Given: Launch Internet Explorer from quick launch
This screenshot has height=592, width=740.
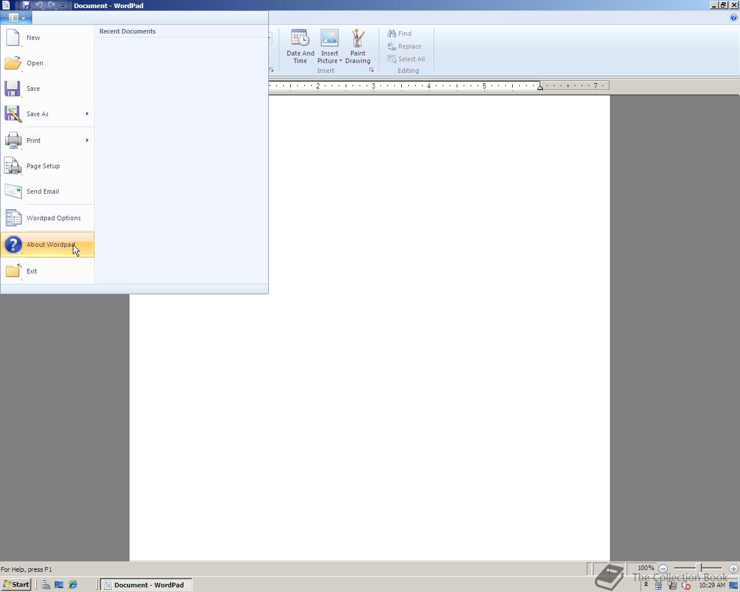Looking at the screenshot, I should click(73, 584).
